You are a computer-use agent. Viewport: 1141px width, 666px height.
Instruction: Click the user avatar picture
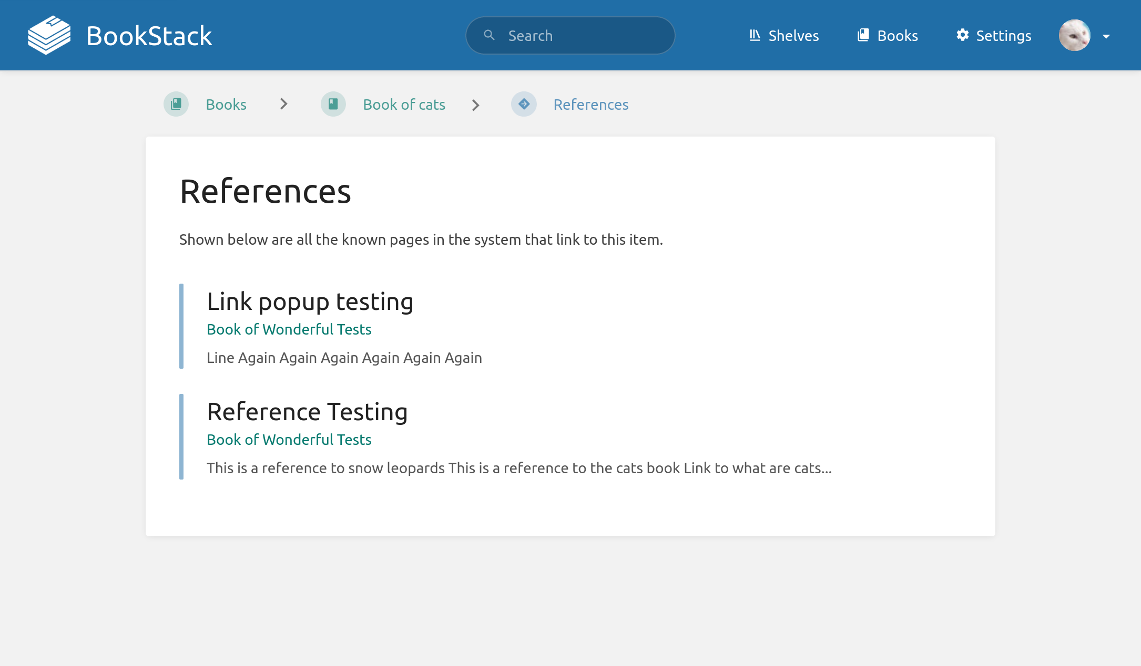pyautogui.click(x=1075, y=35)
